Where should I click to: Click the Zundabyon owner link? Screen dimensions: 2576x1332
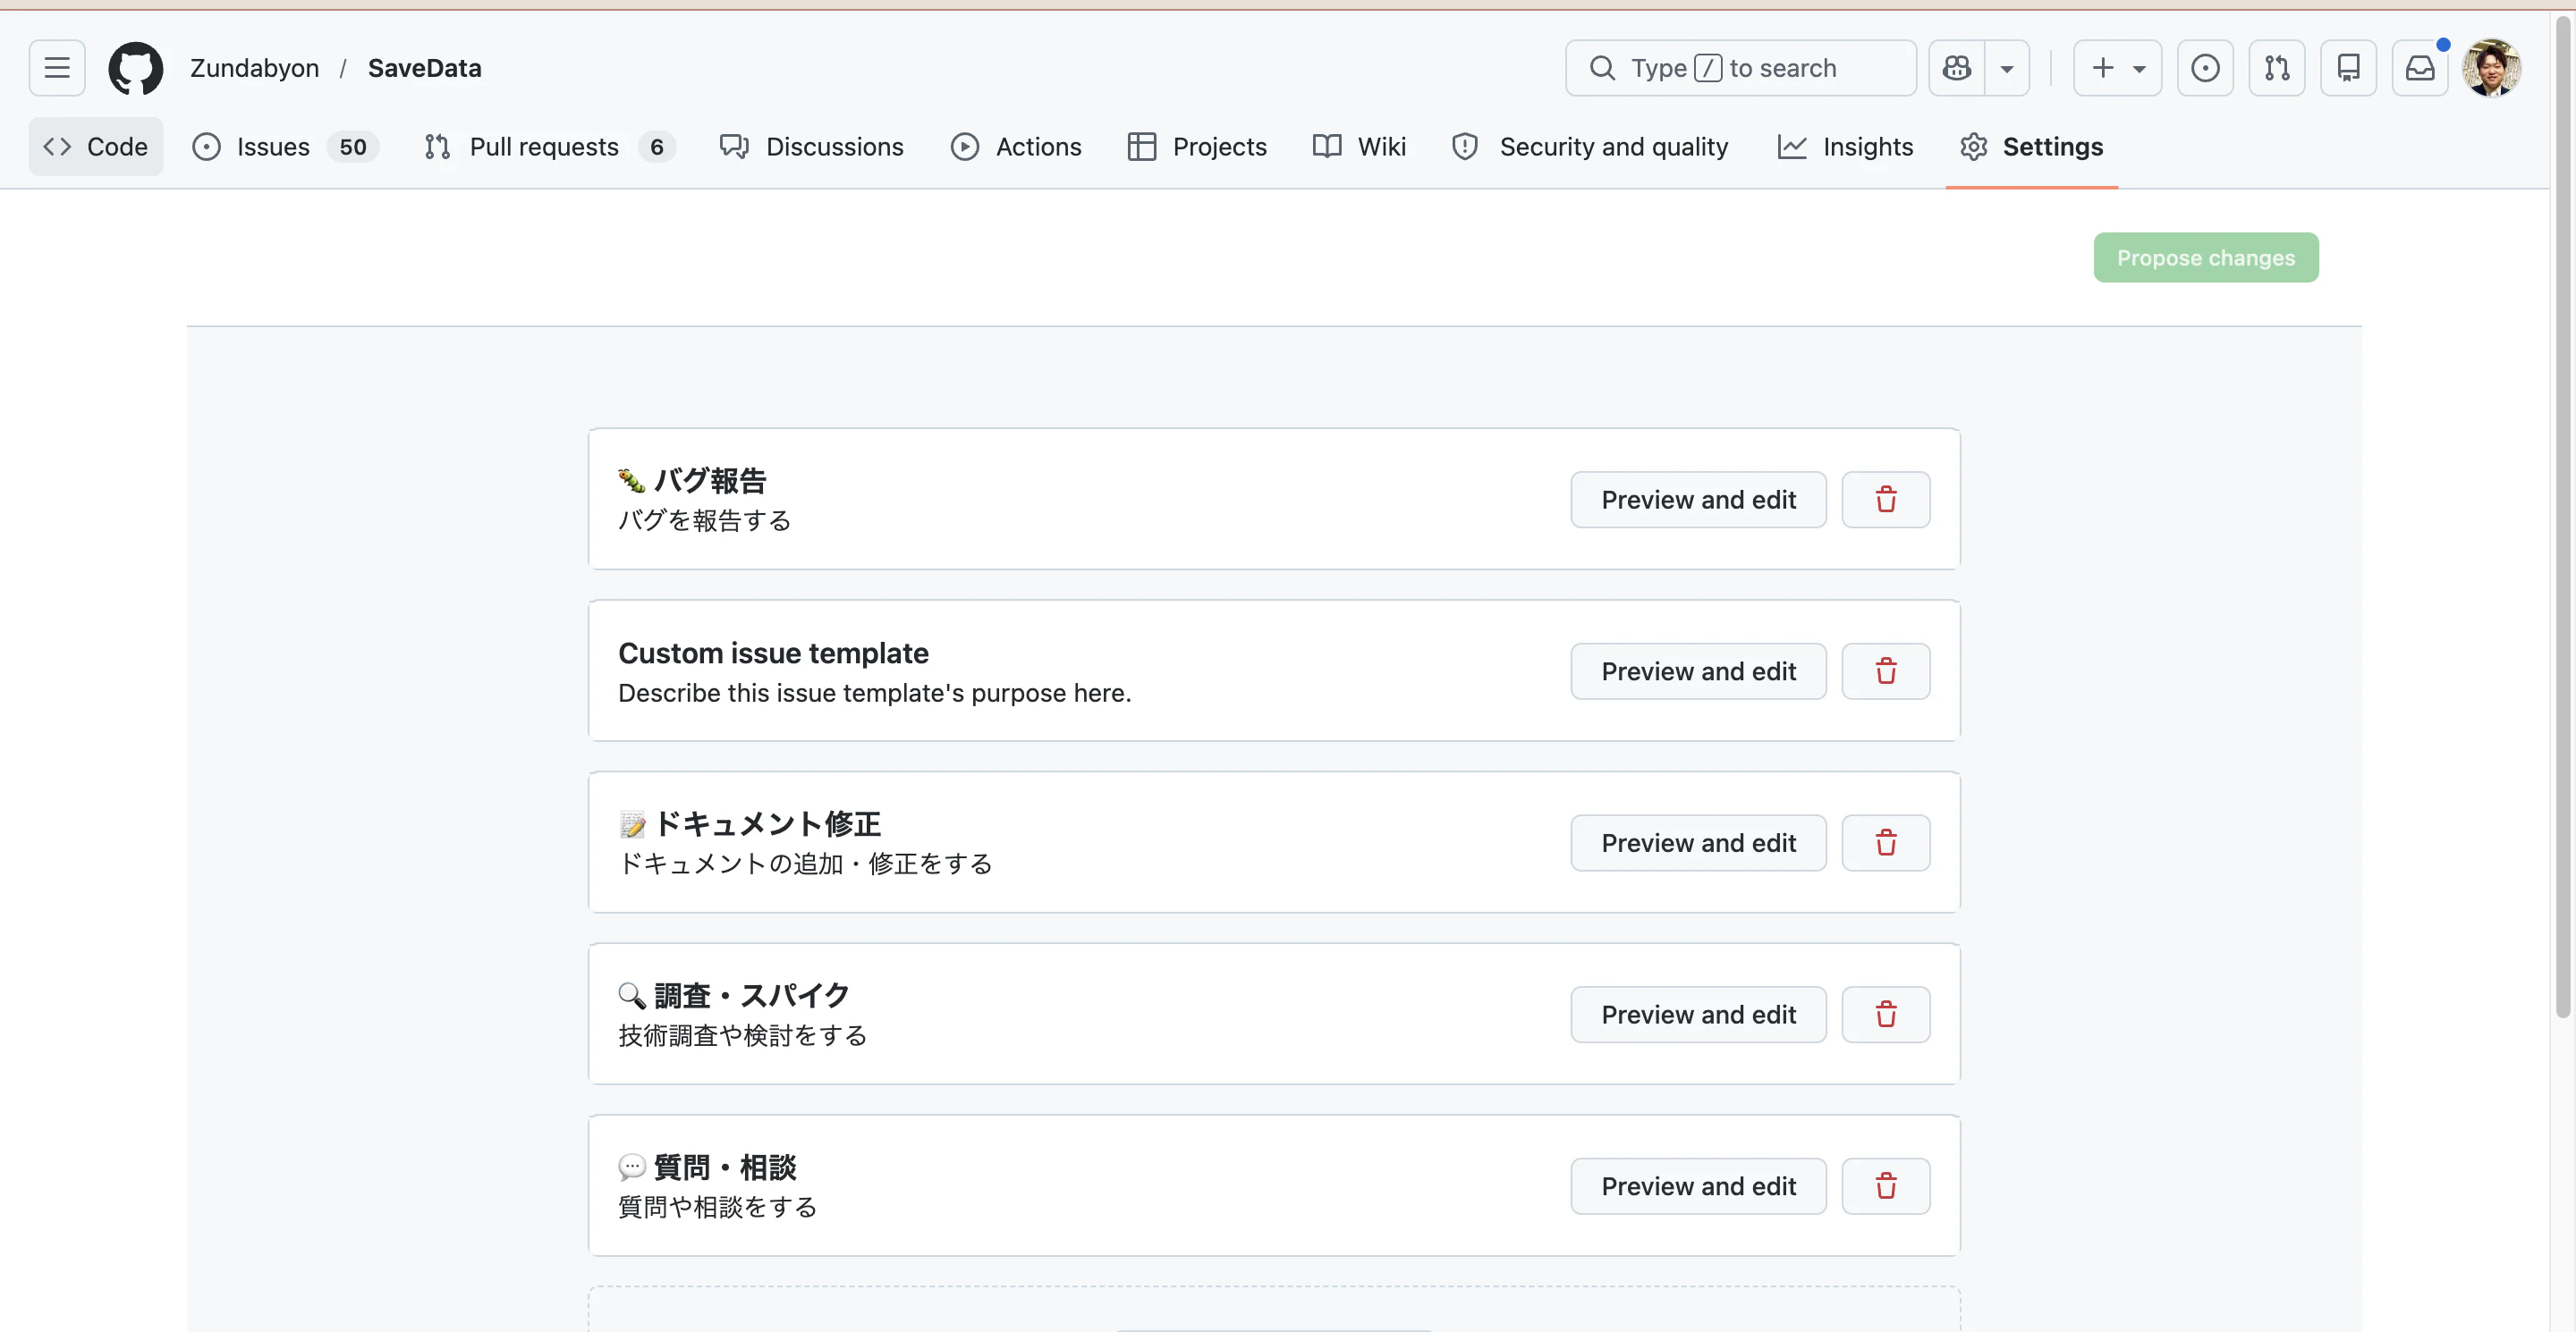tap(254, 67)
